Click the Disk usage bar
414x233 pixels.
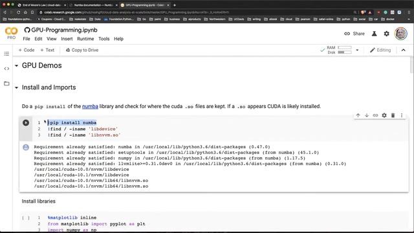pyautogui.click(x=345, y=52)
